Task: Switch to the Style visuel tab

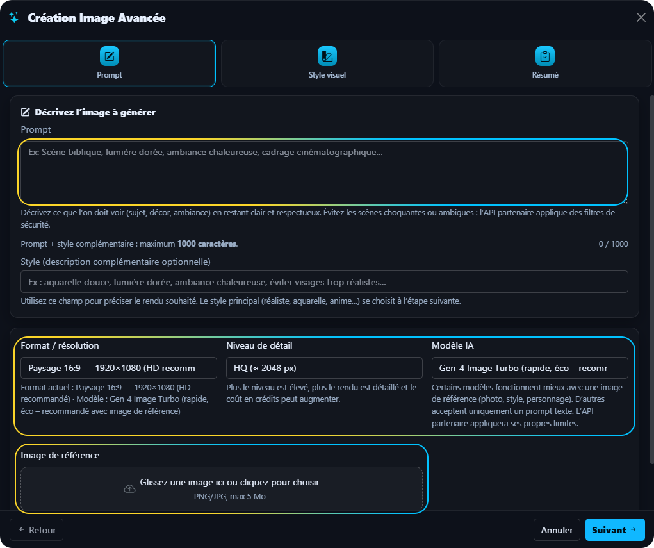Action: (327, 63)
